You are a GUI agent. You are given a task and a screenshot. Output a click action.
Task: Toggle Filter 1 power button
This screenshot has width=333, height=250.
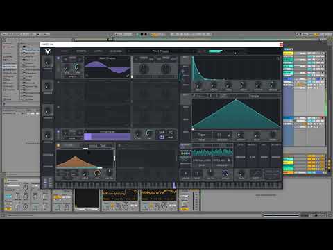58,146
